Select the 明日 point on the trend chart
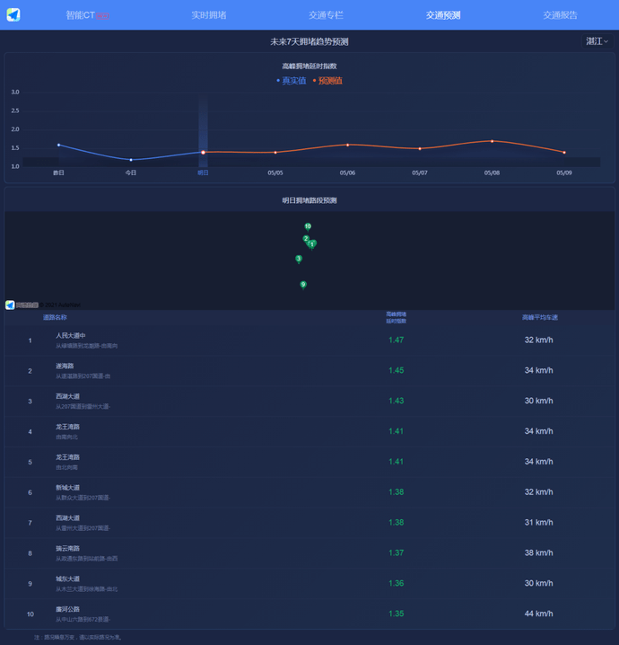 click(x=203, y=152)
